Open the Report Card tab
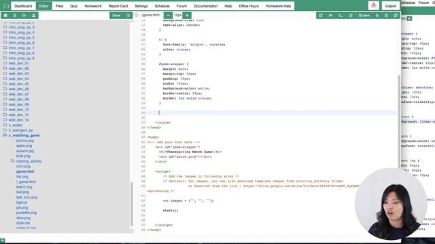Image resolution: width=435 pixels, height=244 pixels. [118, 6]
